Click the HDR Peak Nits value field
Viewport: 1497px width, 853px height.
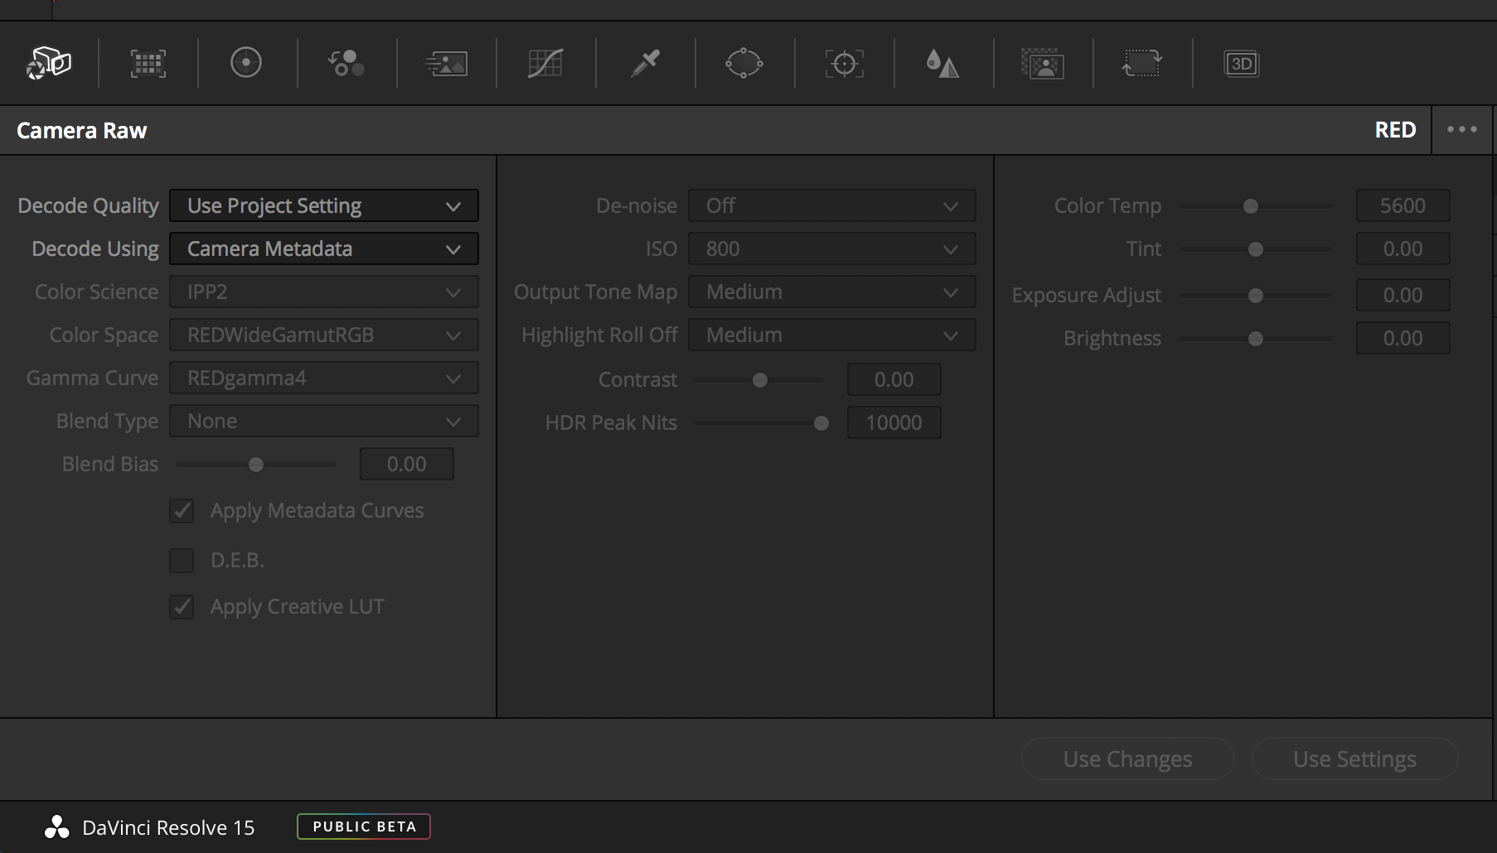tap(894, 422)
